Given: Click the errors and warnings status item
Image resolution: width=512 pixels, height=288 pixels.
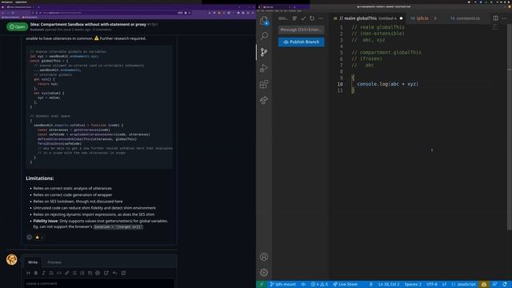Looking at the screenshot, I should (x=319, y=285).
